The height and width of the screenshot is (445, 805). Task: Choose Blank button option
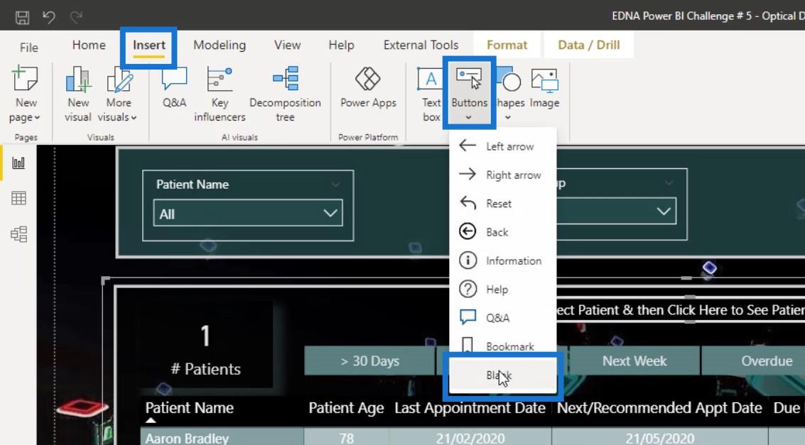[x=502, y=375]
